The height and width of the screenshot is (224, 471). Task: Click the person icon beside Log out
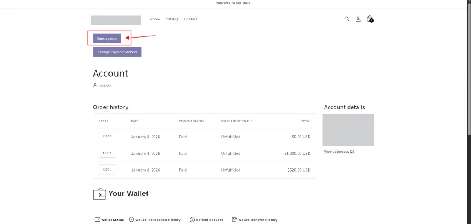tap(95, 85)
